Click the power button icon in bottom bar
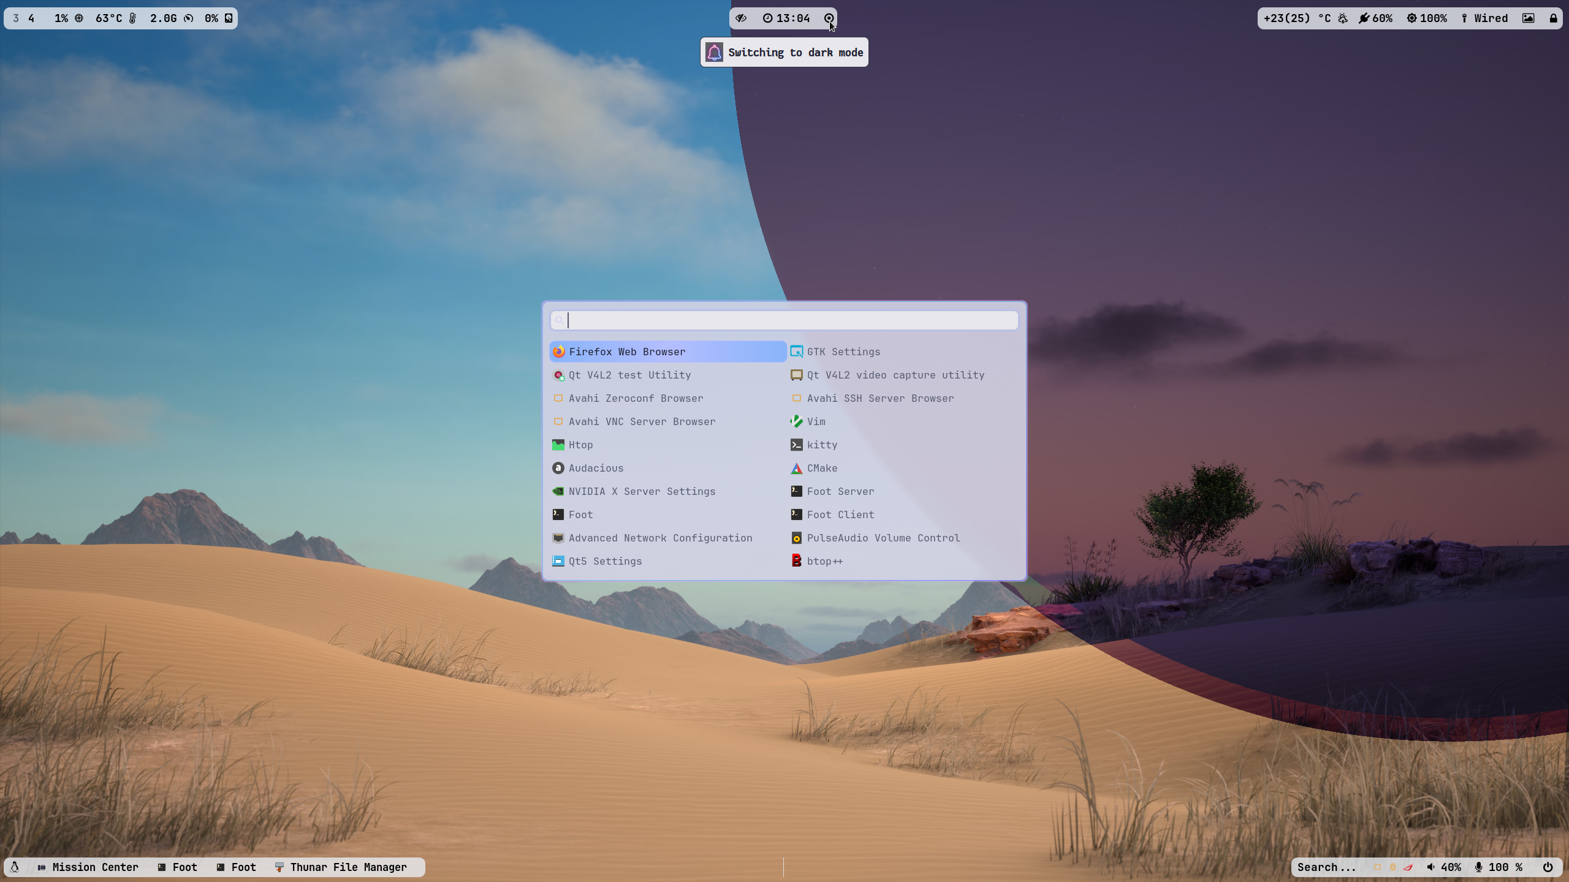 [x=1548, y=867]
